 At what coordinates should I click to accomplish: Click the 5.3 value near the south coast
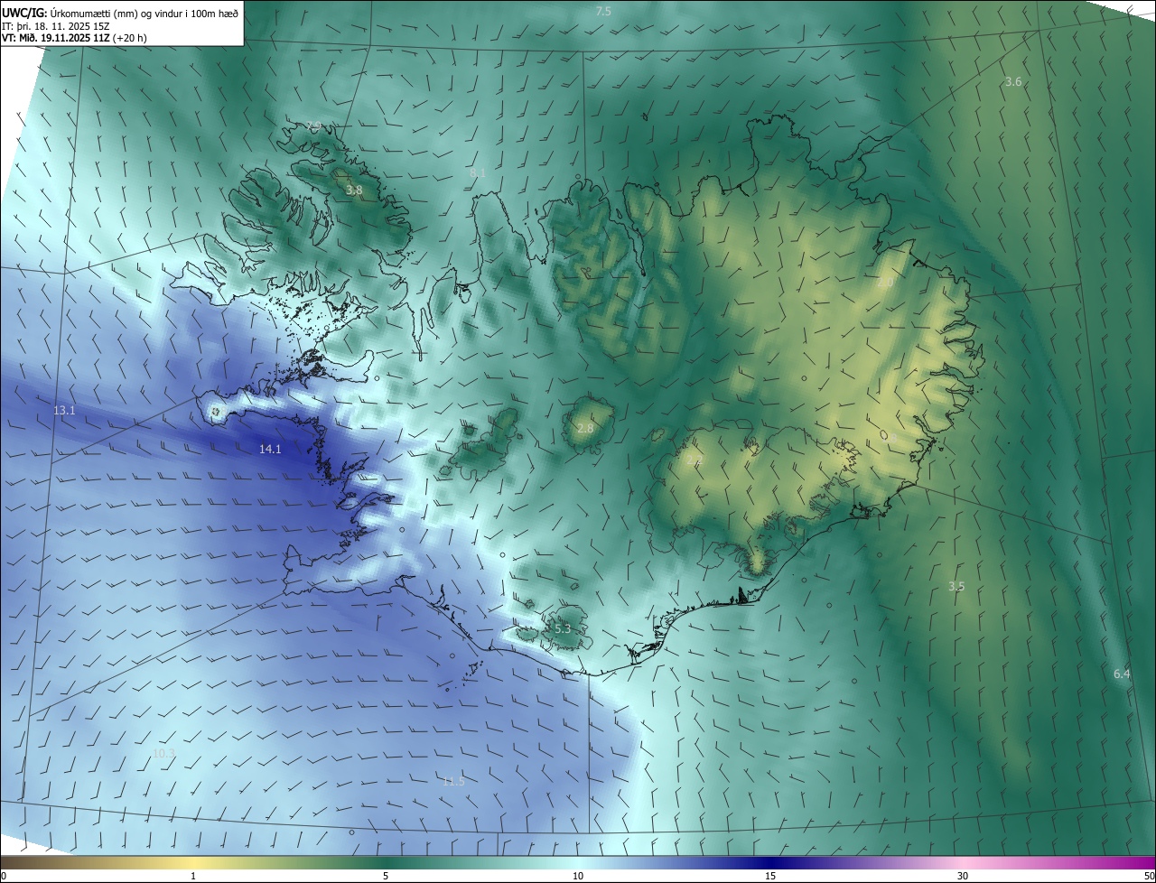[x=562, y=627]
